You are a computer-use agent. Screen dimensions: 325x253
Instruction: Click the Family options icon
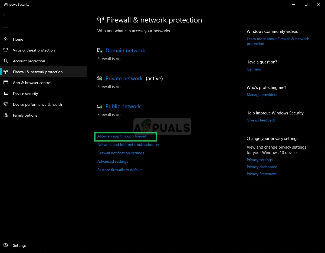pos(6,115)
